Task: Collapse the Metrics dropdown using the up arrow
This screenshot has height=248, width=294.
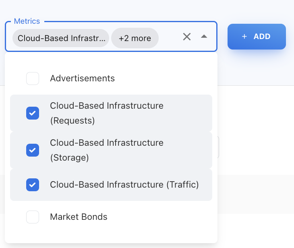Action: pyautogui.click(x=204, y=37)
